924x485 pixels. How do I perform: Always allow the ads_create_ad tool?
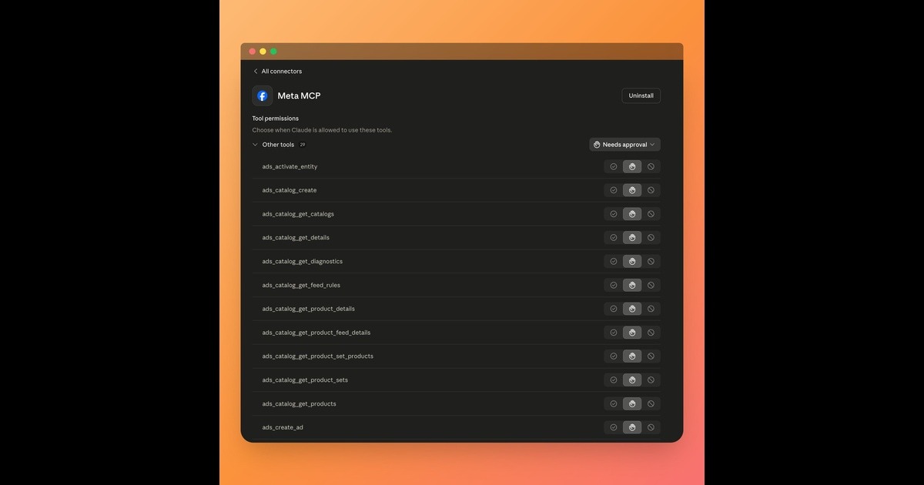(614, 427)
